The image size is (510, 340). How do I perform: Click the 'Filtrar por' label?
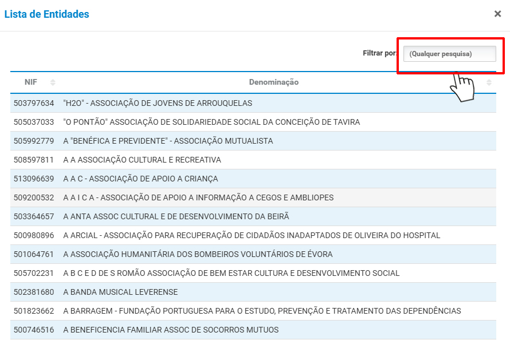tap(379, 53)
